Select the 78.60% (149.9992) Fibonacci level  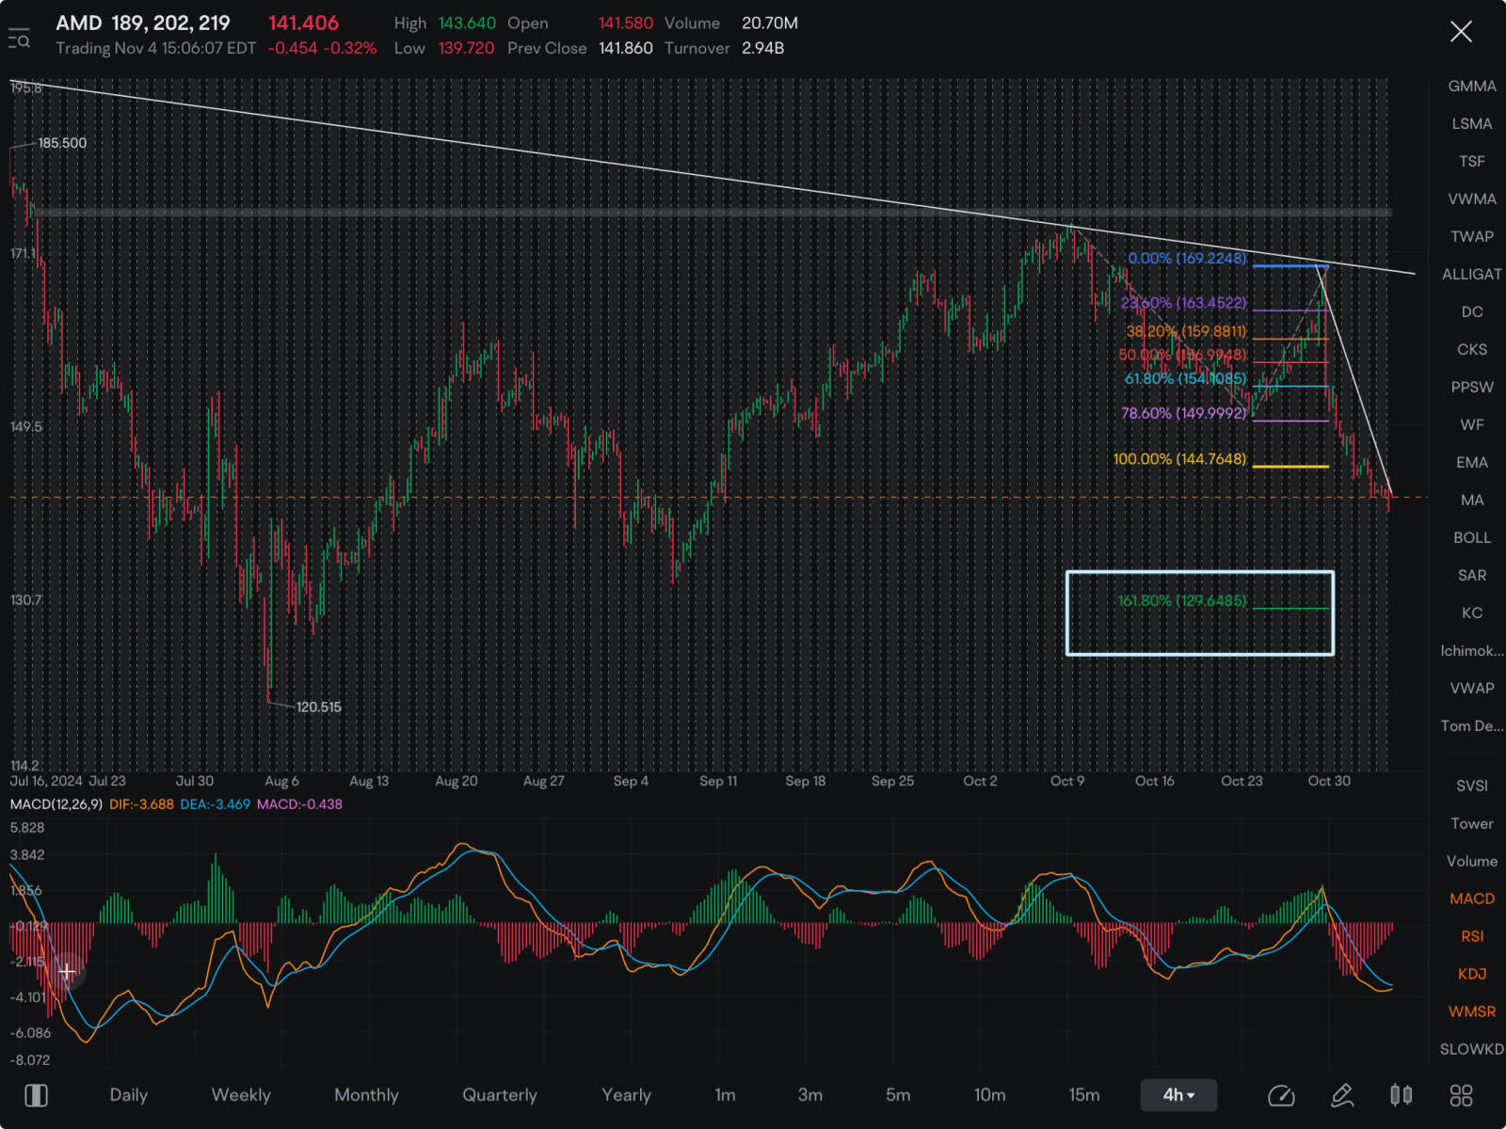tap(1184, 413)
